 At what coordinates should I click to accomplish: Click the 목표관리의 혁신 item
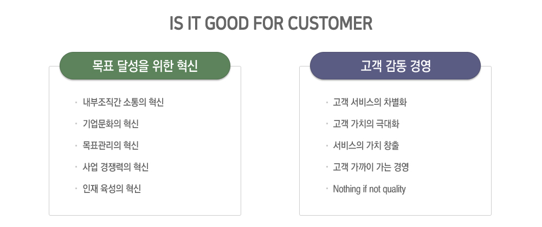(x=111, y=146)
